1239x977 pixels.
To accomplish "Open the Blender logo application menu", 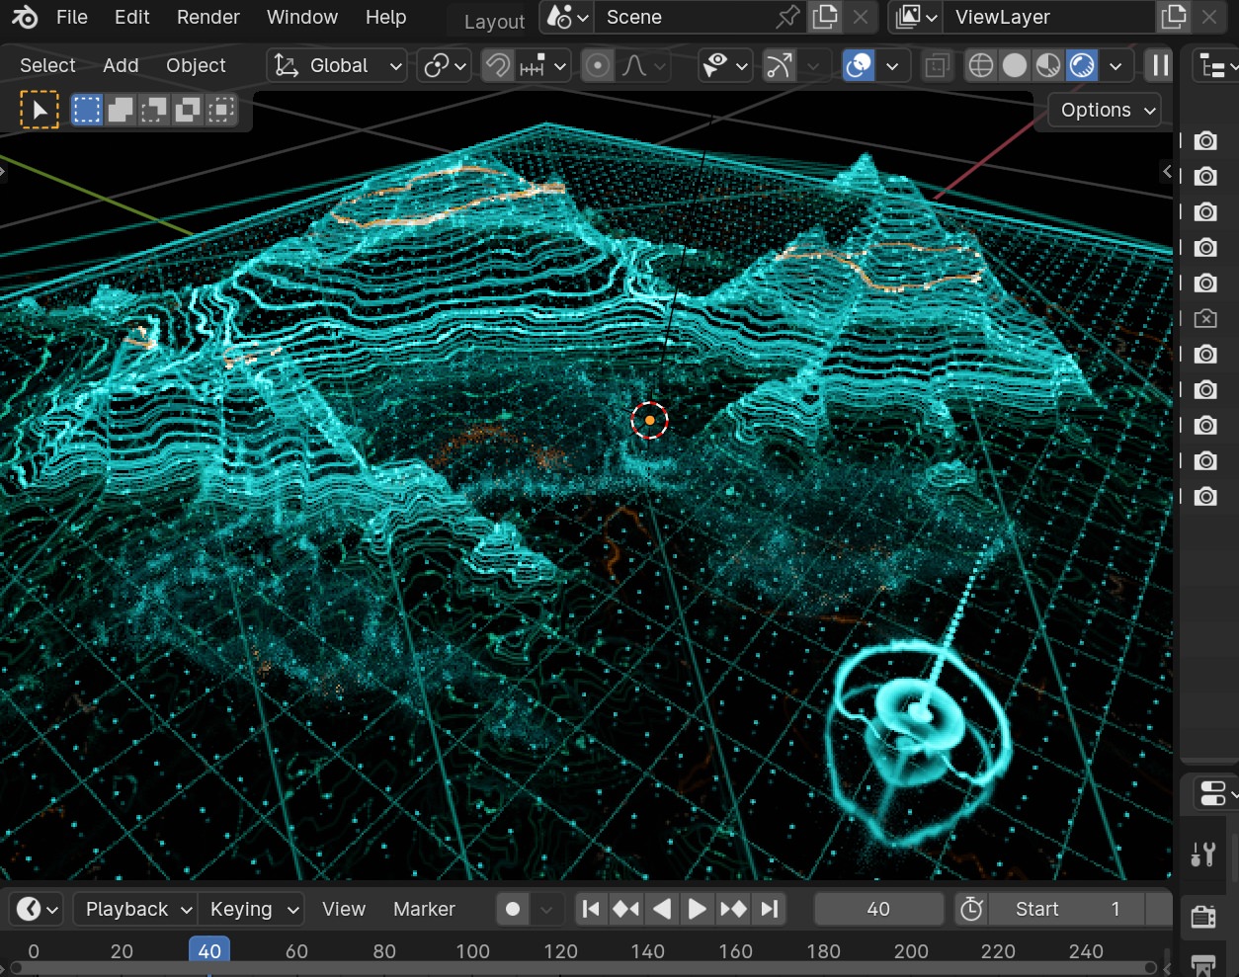I will tap(25, 17).
